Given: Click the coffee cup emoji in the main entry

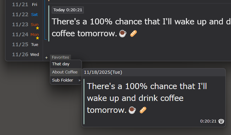Looking at the screenshot, I should (123, 33).
